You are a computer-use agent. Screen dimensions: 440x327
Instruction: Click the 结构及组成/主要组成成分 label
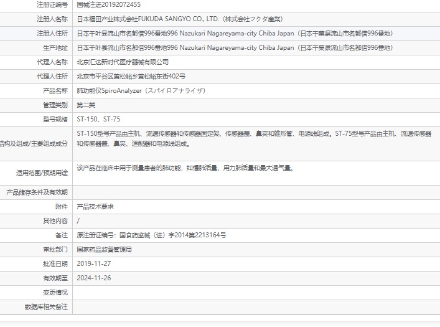tap(34, 143)
